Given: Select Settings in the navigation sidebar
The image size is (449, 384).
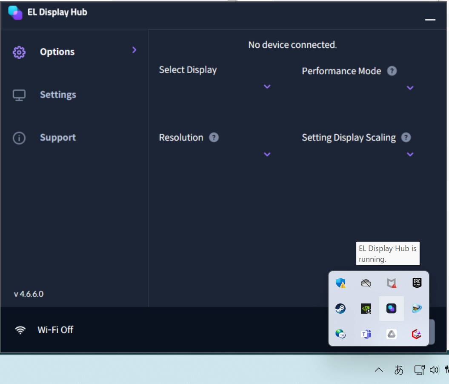Looking at the screenshot, I should click(x=58, y=95).
